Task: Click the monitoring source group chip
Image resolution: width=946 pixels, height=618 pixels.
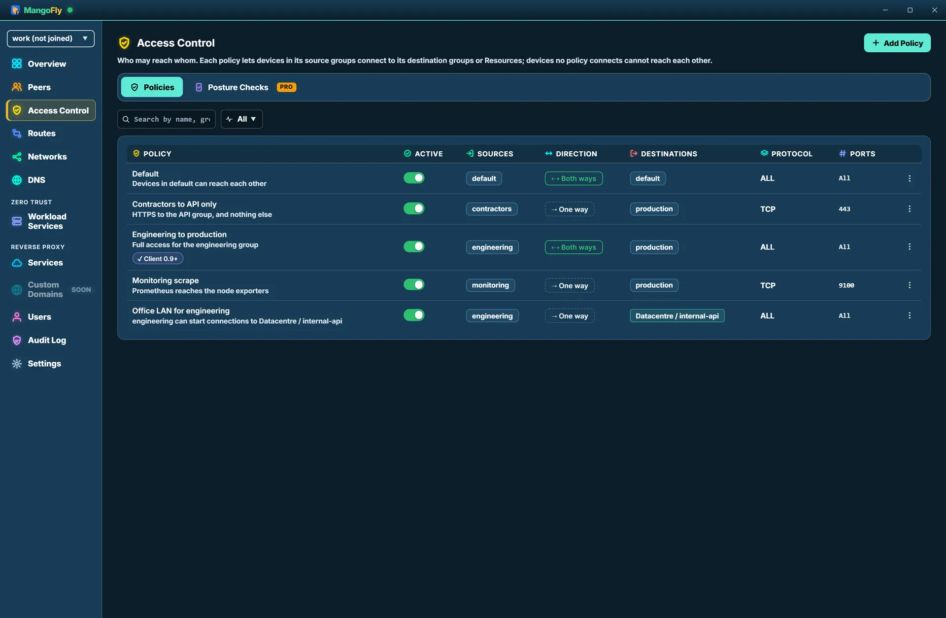Action: click(x=490, y=285)
